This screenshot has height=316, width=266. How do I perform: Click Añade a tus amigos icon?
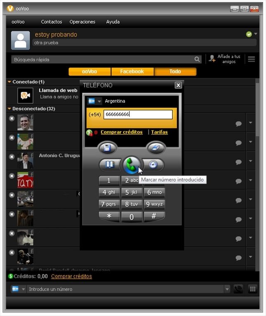212,59
